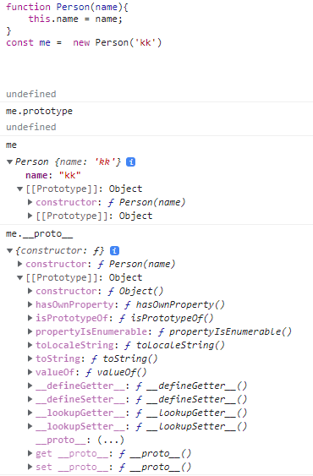Expand the toString function entry

click(30, 358)
